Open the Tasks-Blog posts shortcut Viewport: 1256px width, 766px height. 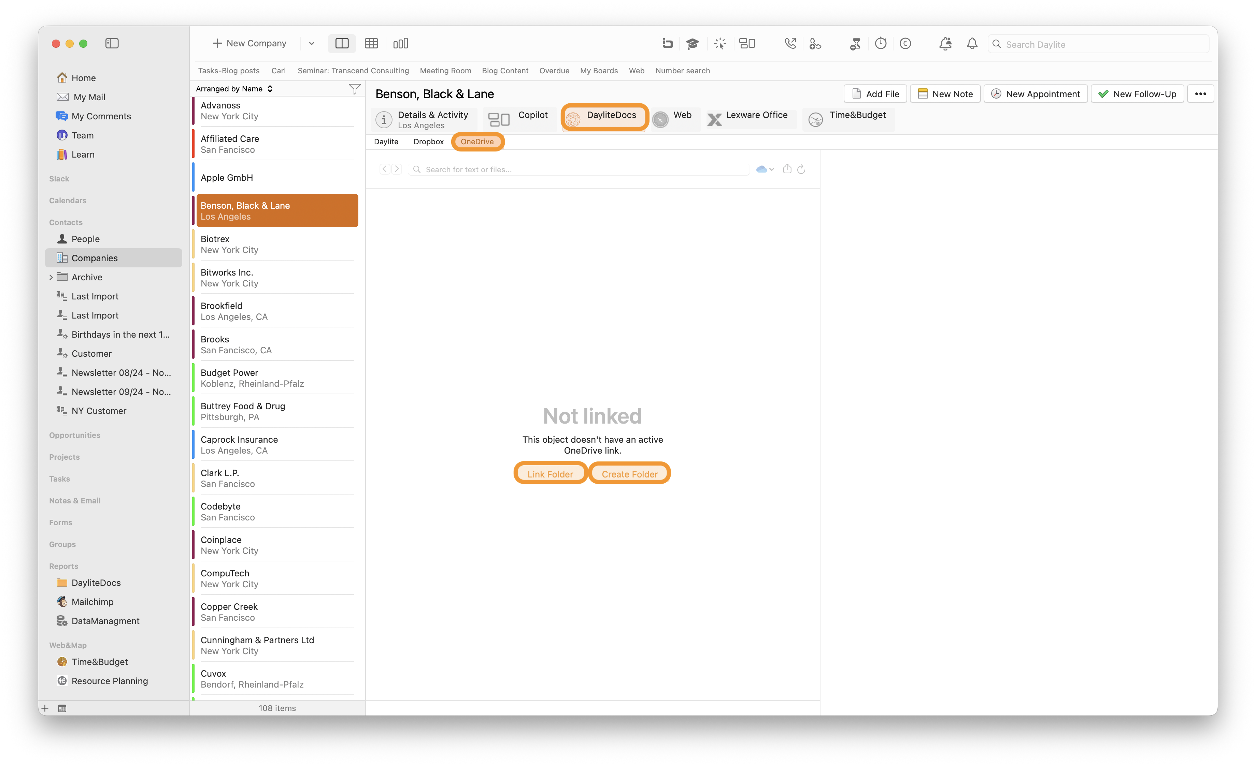[x=229, y=71]
